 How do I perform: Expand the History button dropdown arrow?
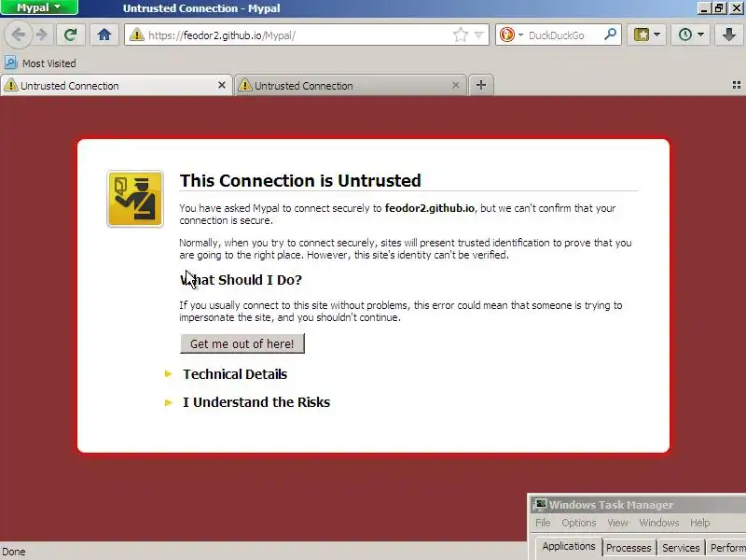point(700,35)
